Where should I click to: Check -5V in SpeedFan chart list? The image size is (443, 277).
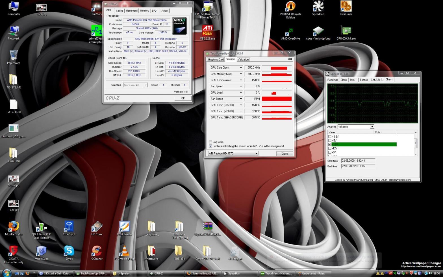[330, 152]
